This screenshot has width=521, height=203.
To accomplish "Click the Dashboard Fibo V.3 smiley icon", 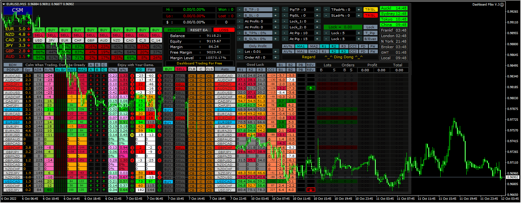I will pos(502,5).
